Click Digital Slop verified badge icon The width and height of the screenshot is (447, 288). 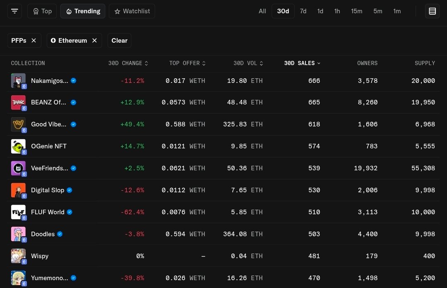[70, 190]
